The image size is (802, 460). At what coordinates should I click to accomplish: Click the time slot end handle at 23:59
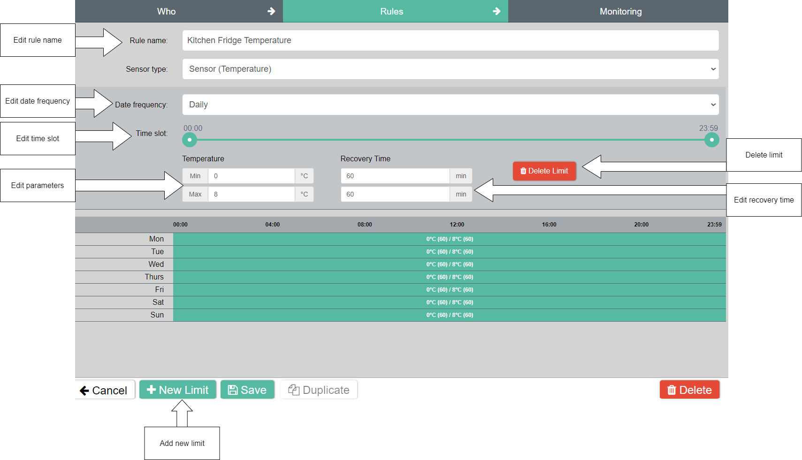click(711, 140)
